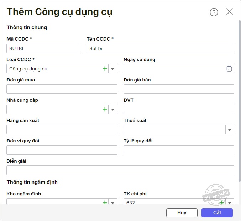
Task: Expand the Kho ngầm định dropdown arrow
Action: click(x=113, y=203)
